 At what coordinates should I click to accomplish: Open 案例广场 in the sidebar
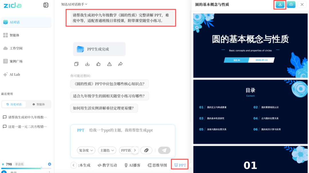[x=26, y=61]
